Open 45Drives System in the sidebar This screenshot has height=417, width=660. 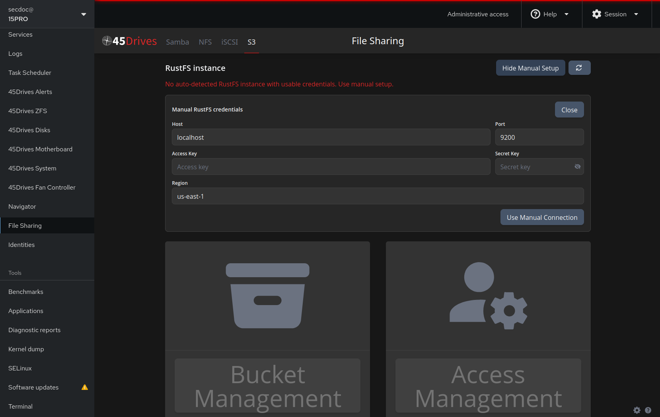click(x=47, y=168)
